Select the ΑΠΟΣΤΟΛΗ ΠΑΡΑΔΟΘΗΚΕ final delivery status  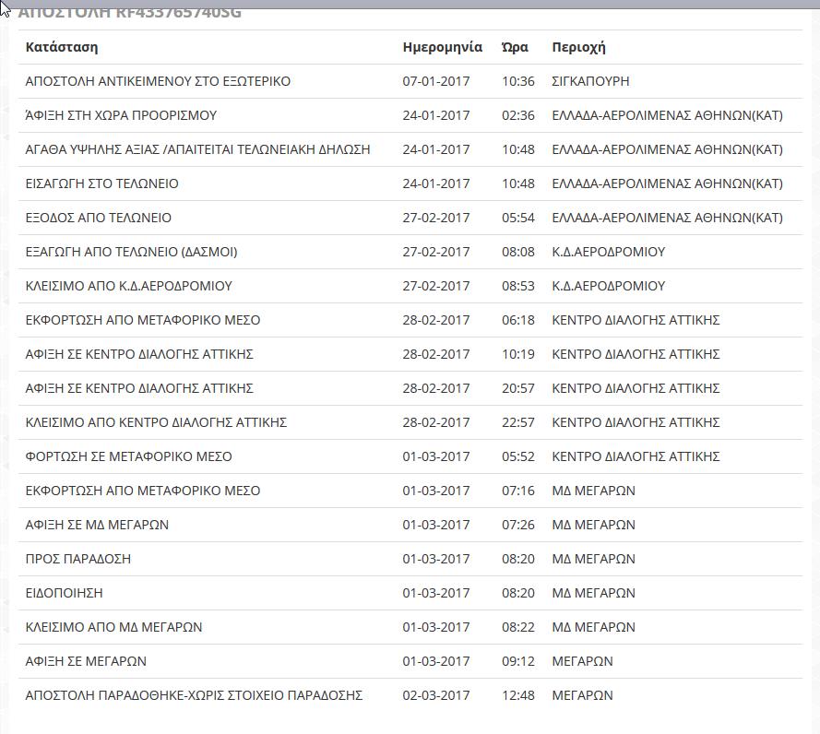click(x=194, y=695)
